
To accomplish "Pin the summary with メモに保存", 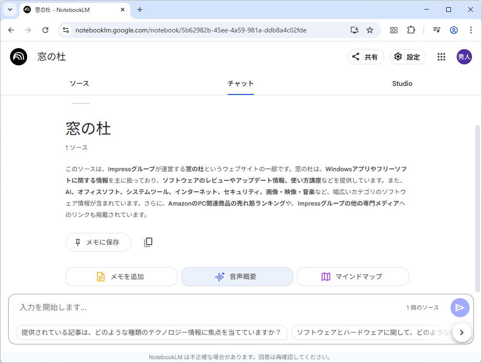I will (x=98, y=242).
